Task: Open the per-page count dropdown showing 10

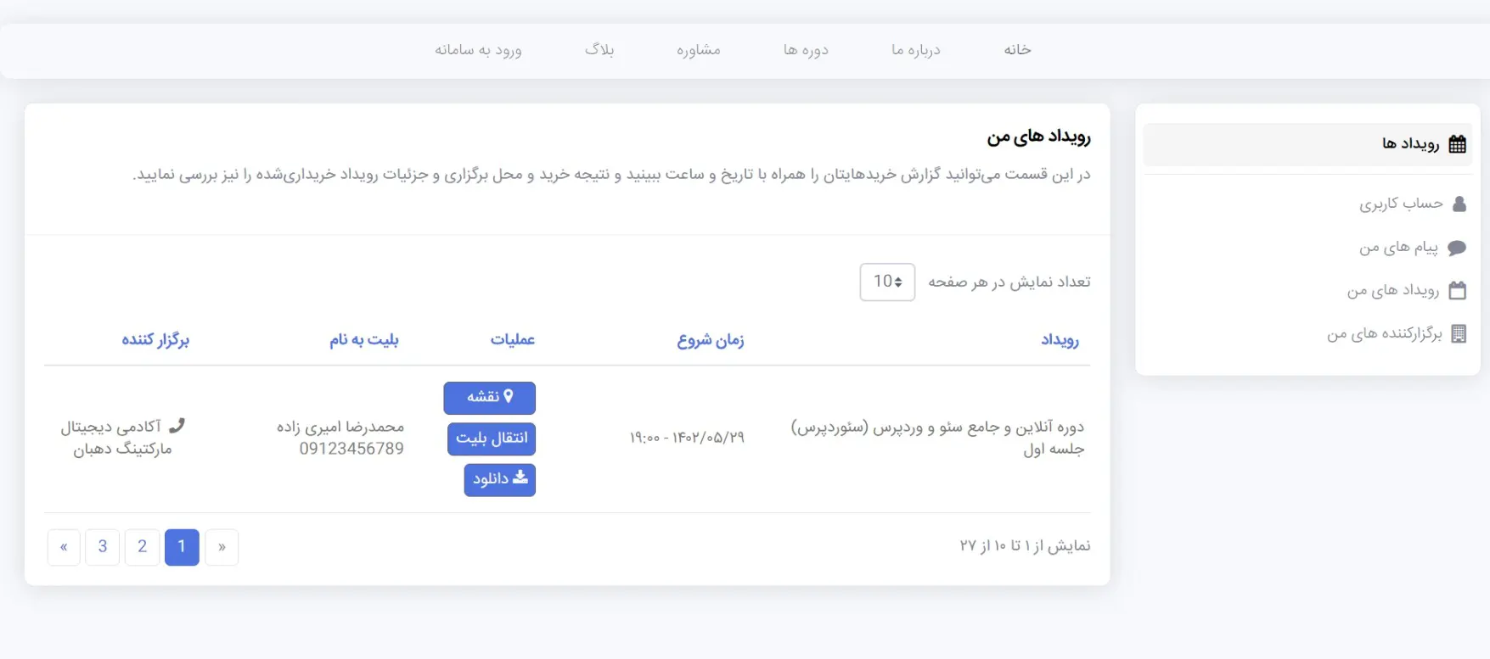Action: pyautogui.click(x=887, y=282)
